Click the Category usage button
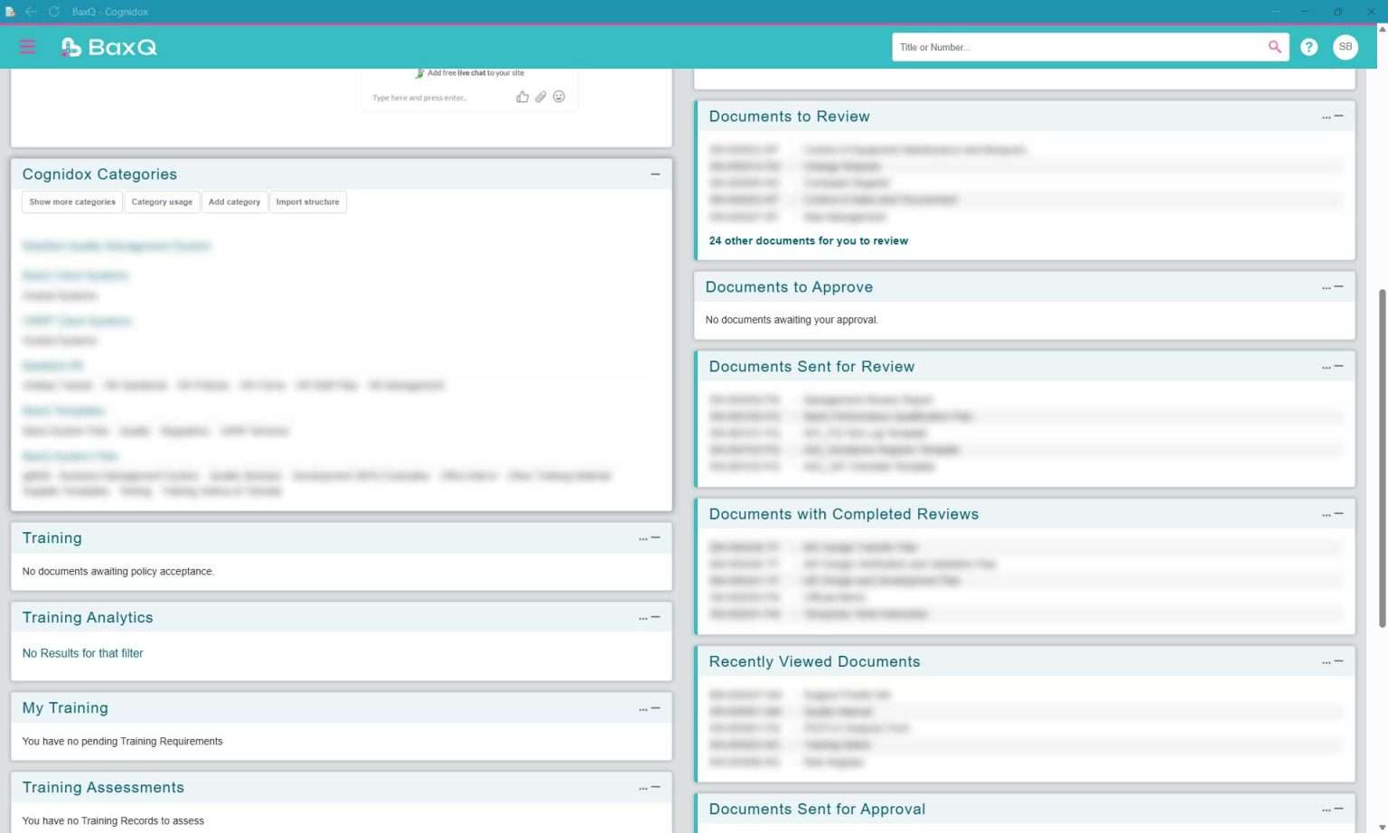Screen dimensions: 1388x833 pyautogui.click(x=162, y=202)
